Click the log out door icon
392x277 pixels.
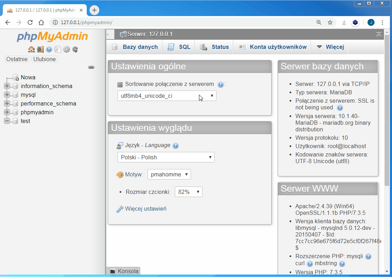[40, 49]
